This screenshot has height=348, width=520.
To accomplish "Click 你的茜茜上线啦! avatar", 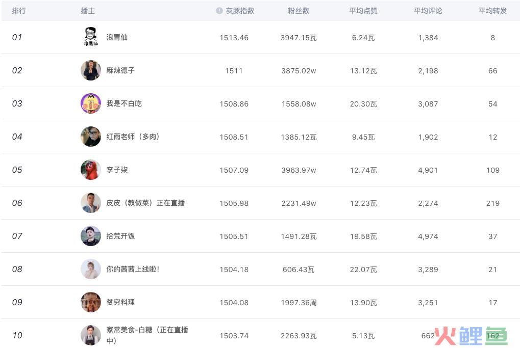I will click(x=90, y=269).
